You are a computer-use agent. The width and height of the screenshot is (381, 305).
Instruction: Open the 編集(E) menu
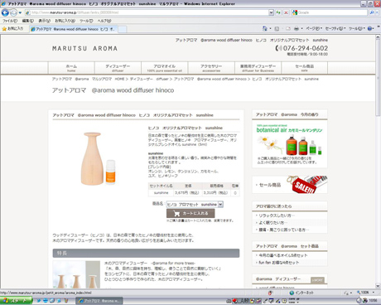point(27,21)
